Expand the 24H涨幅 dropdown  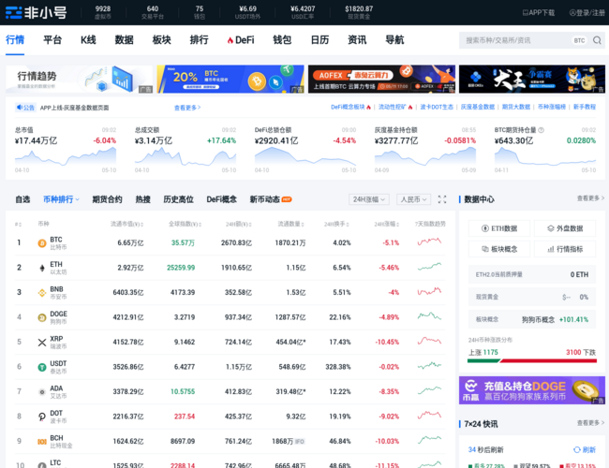[x=370, y=199]
